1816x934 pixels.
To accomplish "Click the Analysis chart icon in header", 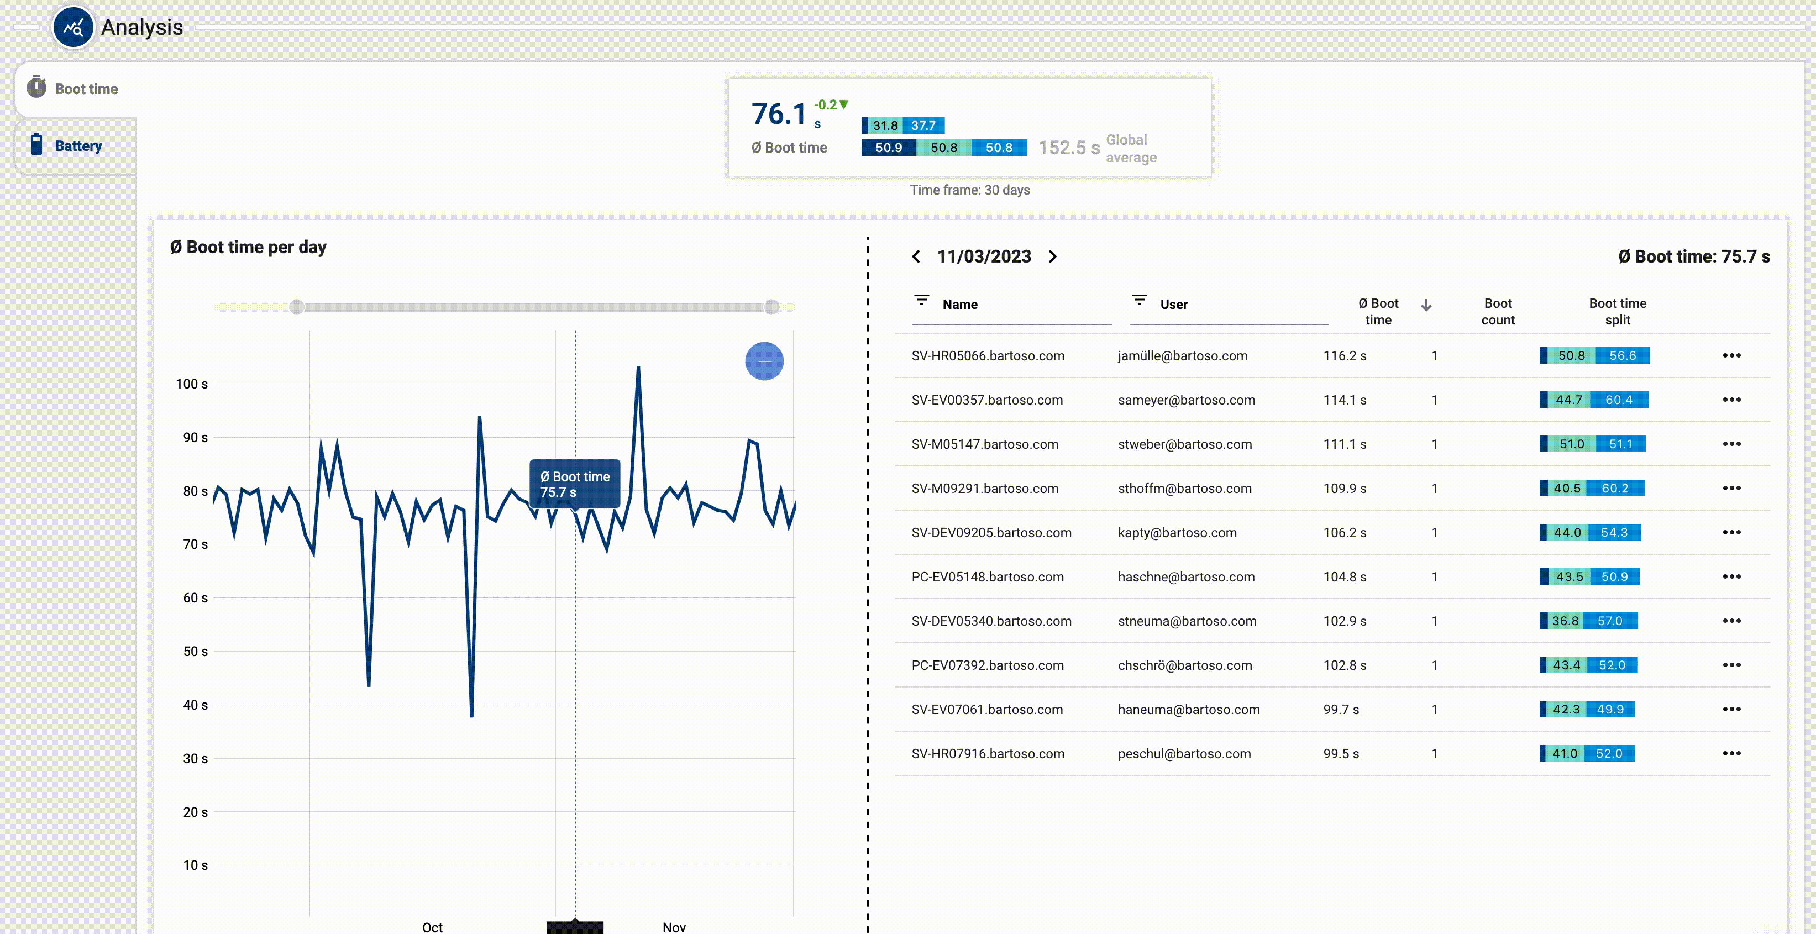I will pyautogui.click(x=74, y=28).
